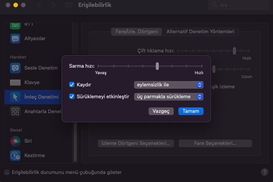Enable Erişilebilirlik durumunu menü çubuğunda göster

[x=7, y=172]
